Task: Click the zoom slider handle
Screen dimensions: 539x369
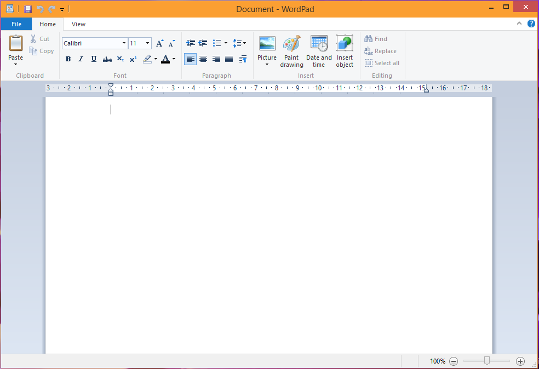Action: point(486,361)
